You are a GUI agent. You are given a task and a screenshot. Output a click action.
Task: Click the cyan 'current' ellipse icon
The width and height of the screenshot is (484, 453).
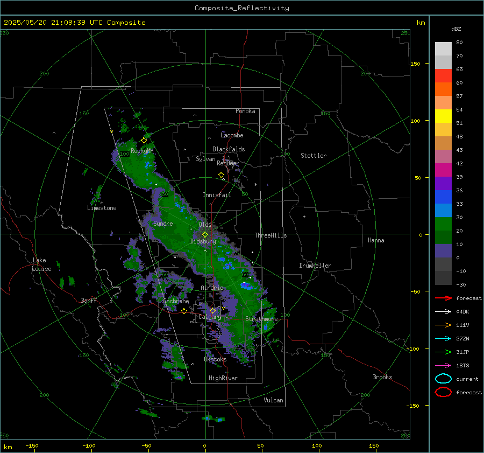443,379
